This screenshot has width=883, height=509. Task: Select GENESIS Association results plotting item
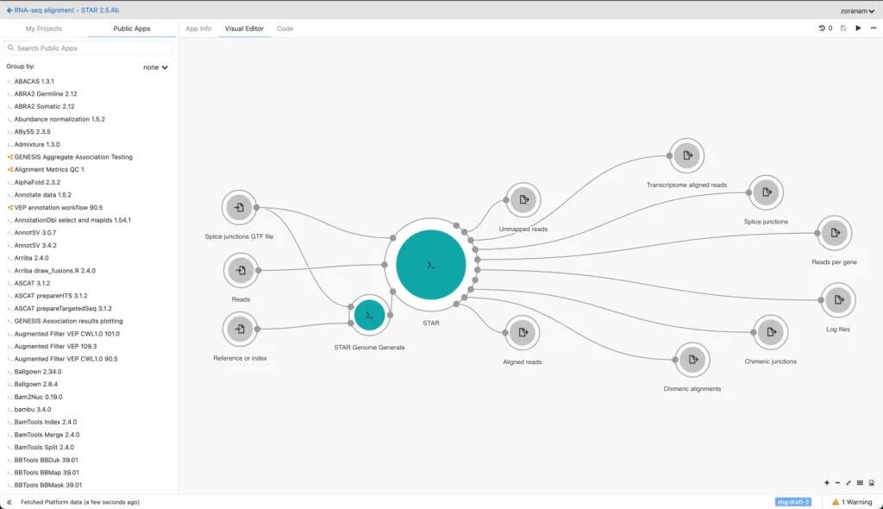click(x=68, y=321)
